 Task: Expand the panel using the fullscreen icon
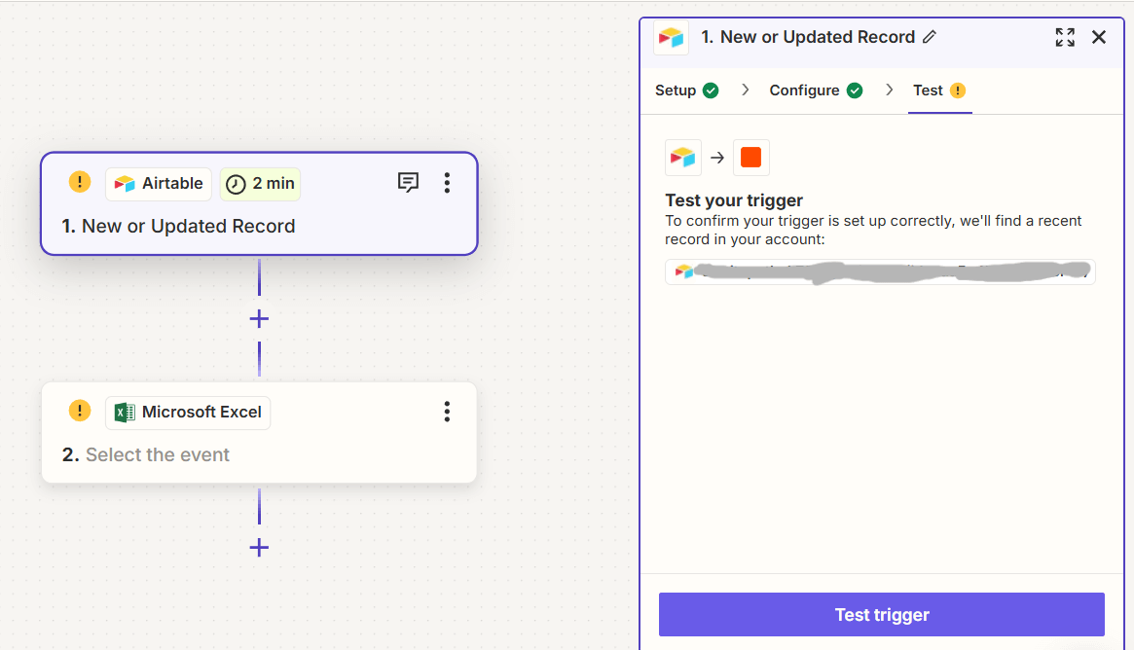tap(1065, 37)
